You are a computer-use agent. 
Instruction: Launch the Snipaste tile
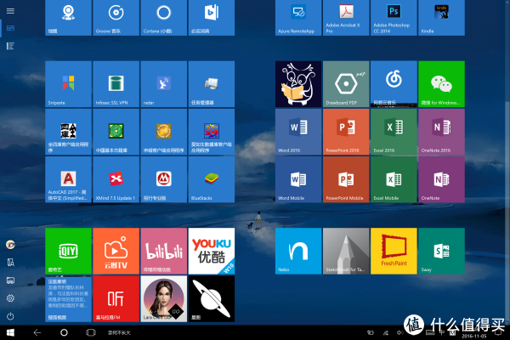click(x=68, y=84)
